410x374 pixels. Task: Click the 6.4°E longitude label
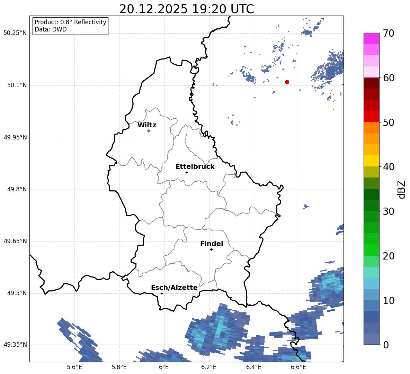pyautogui.click(x=253, y=367)
